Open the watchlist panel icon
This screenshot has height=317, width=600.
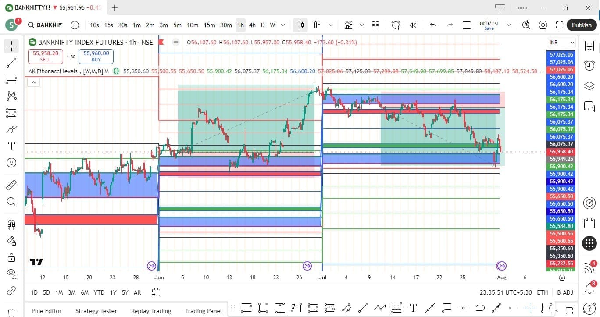pos(589,46)
